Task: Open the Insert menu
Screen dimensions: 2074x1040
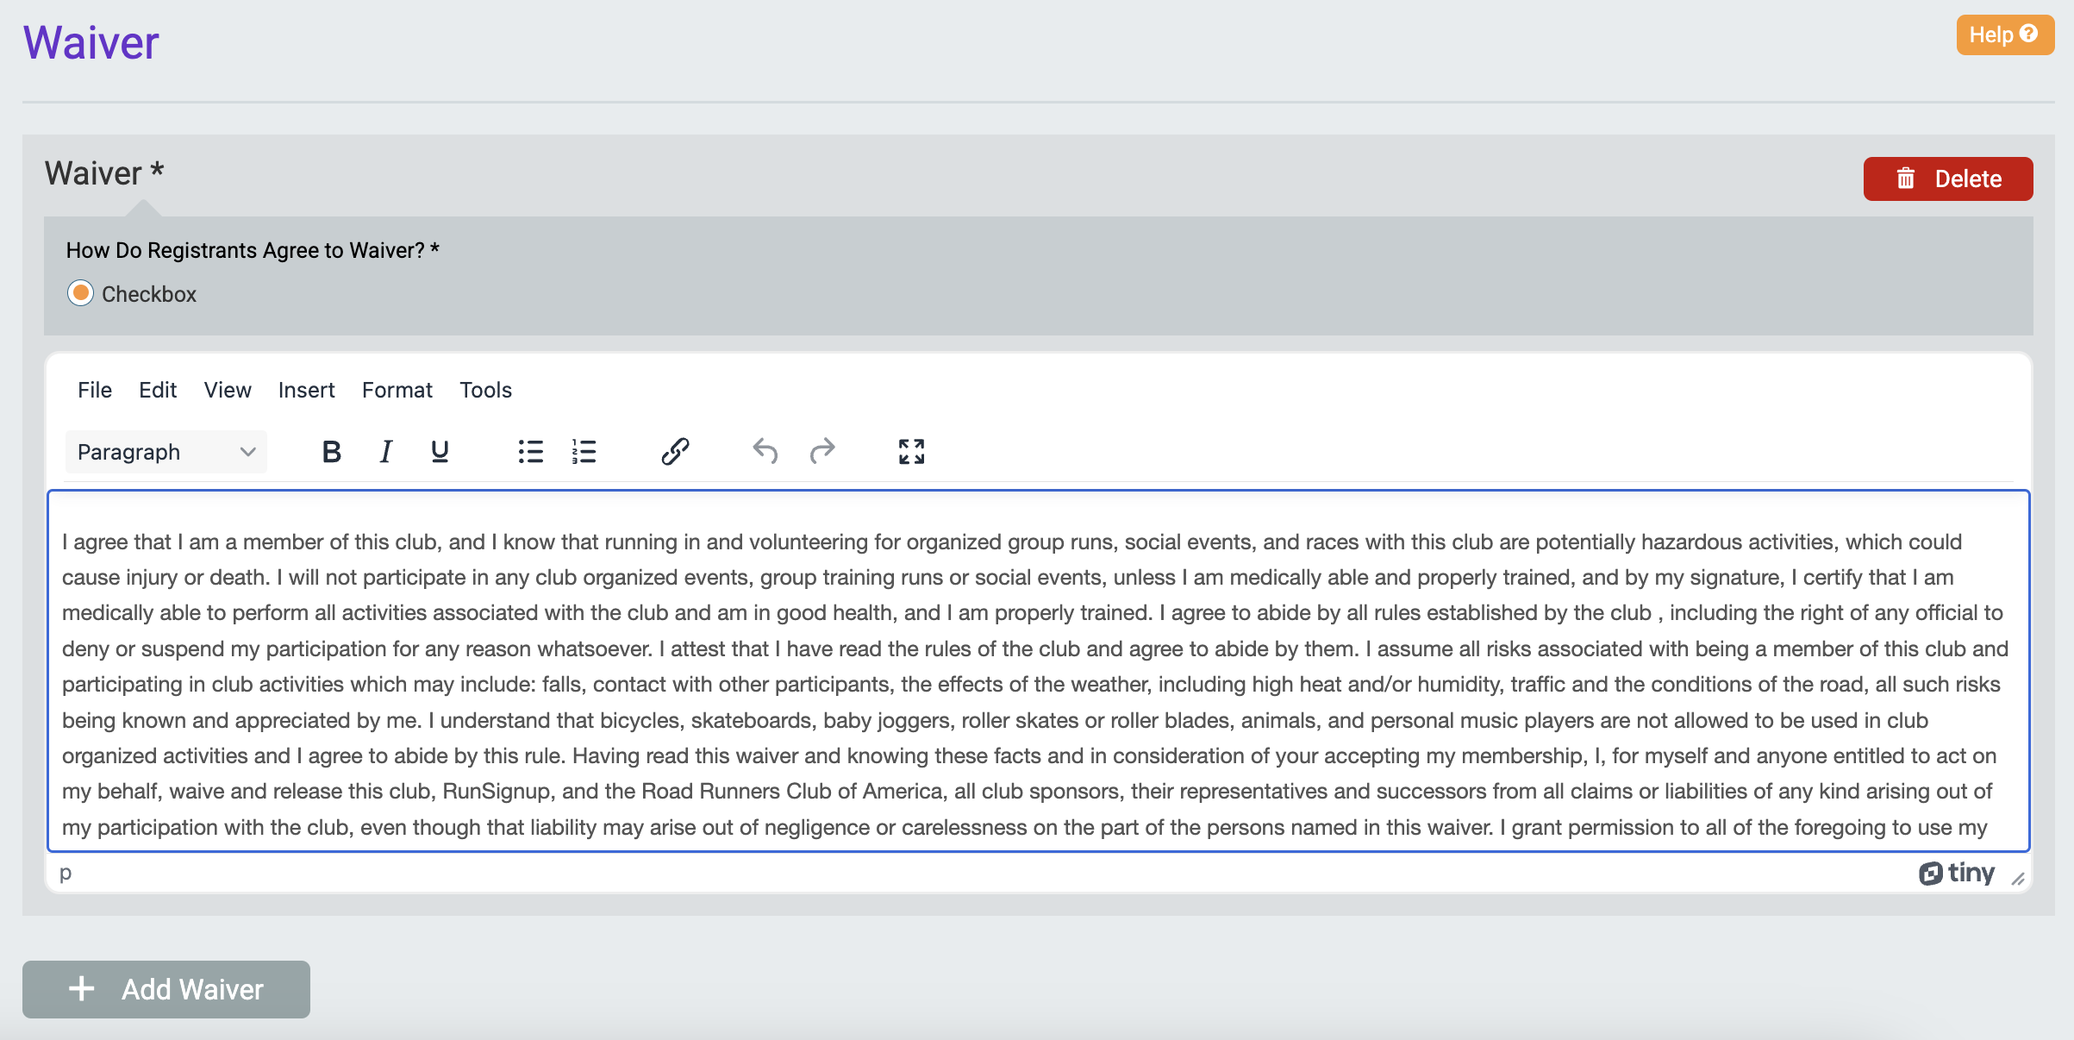Action: tap(306, 390)
